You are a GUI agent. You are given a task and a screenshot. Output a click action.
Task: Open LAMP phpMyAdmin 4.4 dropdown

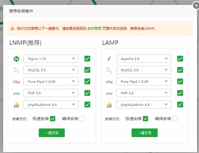[144, 105]
